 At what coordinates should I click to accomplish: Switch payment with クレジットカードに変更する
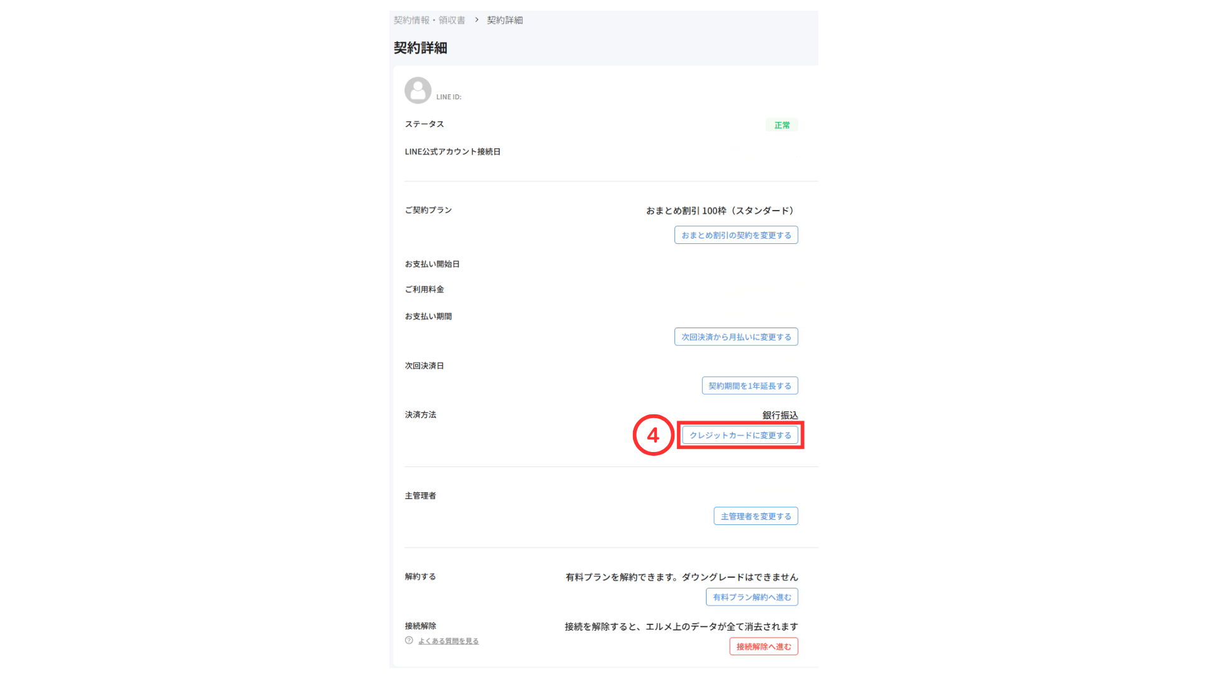click(740, 435)
